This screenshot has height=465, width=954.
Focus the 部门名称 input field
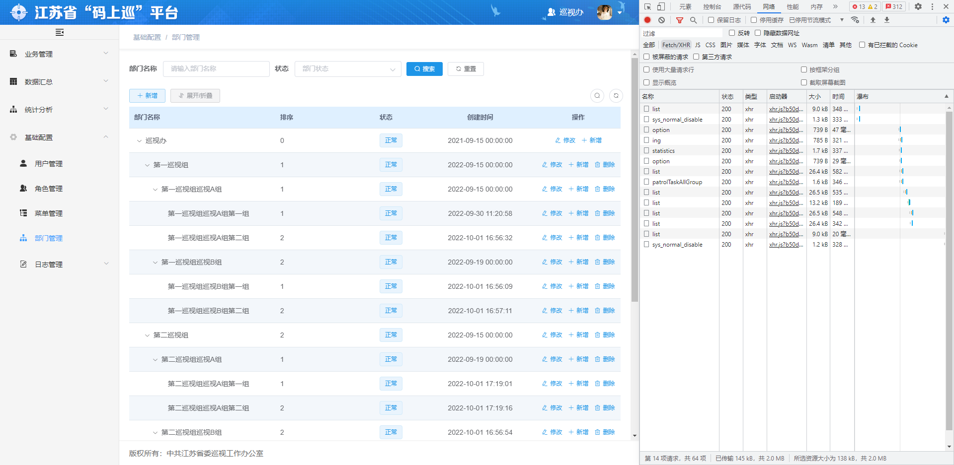coord(216,69)
